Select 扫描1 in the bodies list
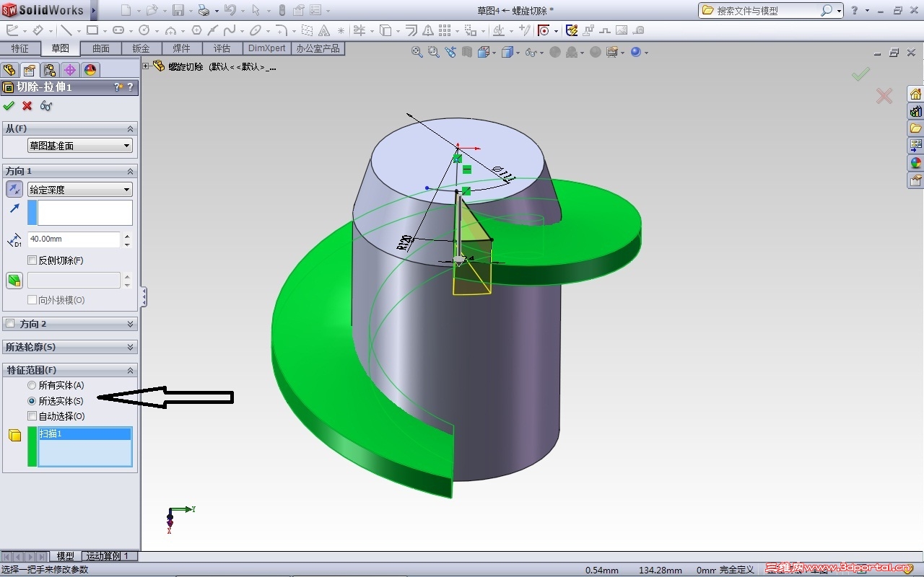The width and height of the screenshot is (924, 577). coord(85,434)
